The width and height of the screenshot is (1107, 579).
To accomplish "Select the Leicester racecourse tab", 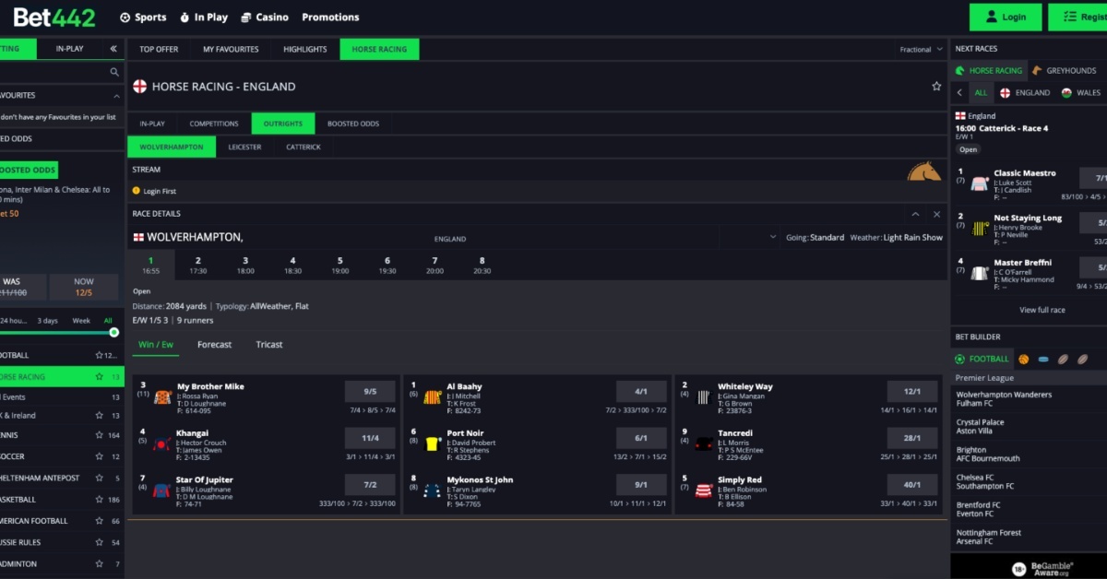I will [244, 147].
